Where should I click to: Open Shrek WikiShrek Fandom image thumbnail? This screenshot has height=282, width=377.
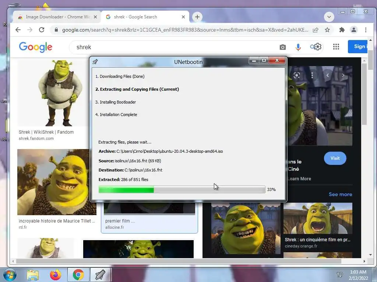click(53, 93)
